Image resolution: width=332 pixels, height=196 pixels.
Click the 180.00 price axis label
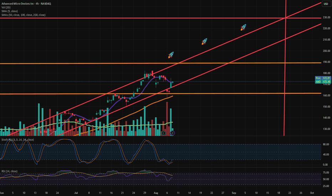tap(326, 73)
